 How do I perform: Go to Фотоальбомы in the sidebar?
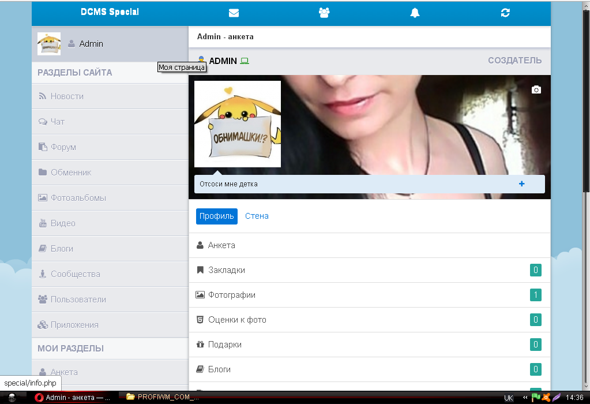pyautogui.click(x=78, y=198)
